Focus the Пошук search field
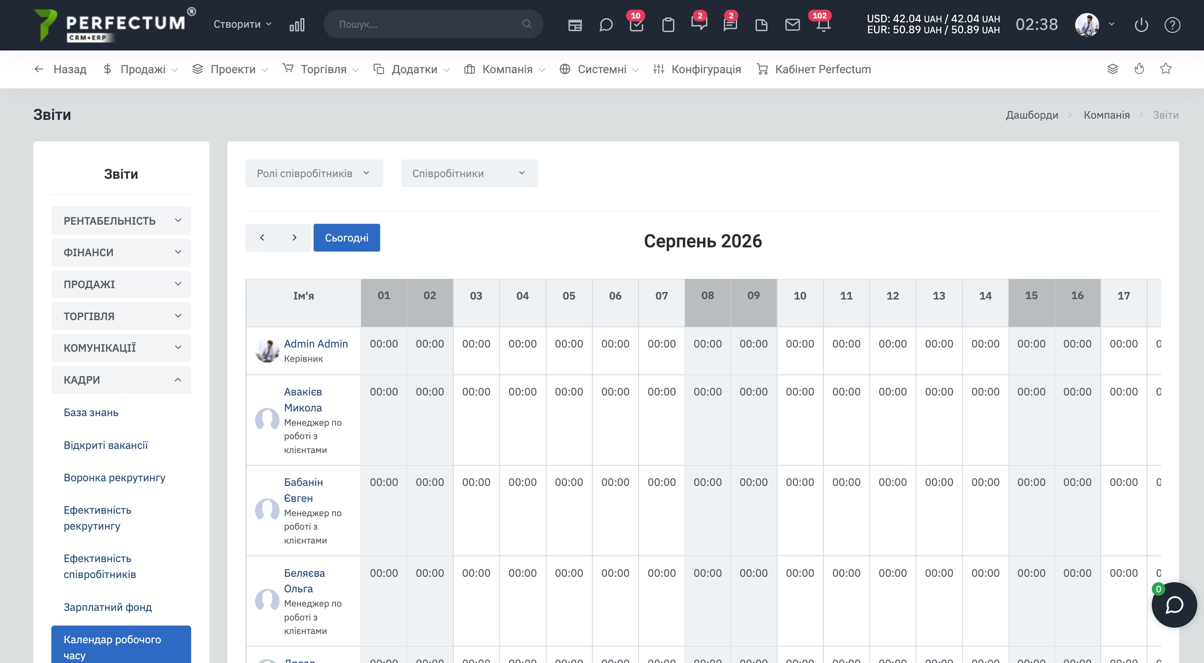1204x663 pixels. click(433, 24)
